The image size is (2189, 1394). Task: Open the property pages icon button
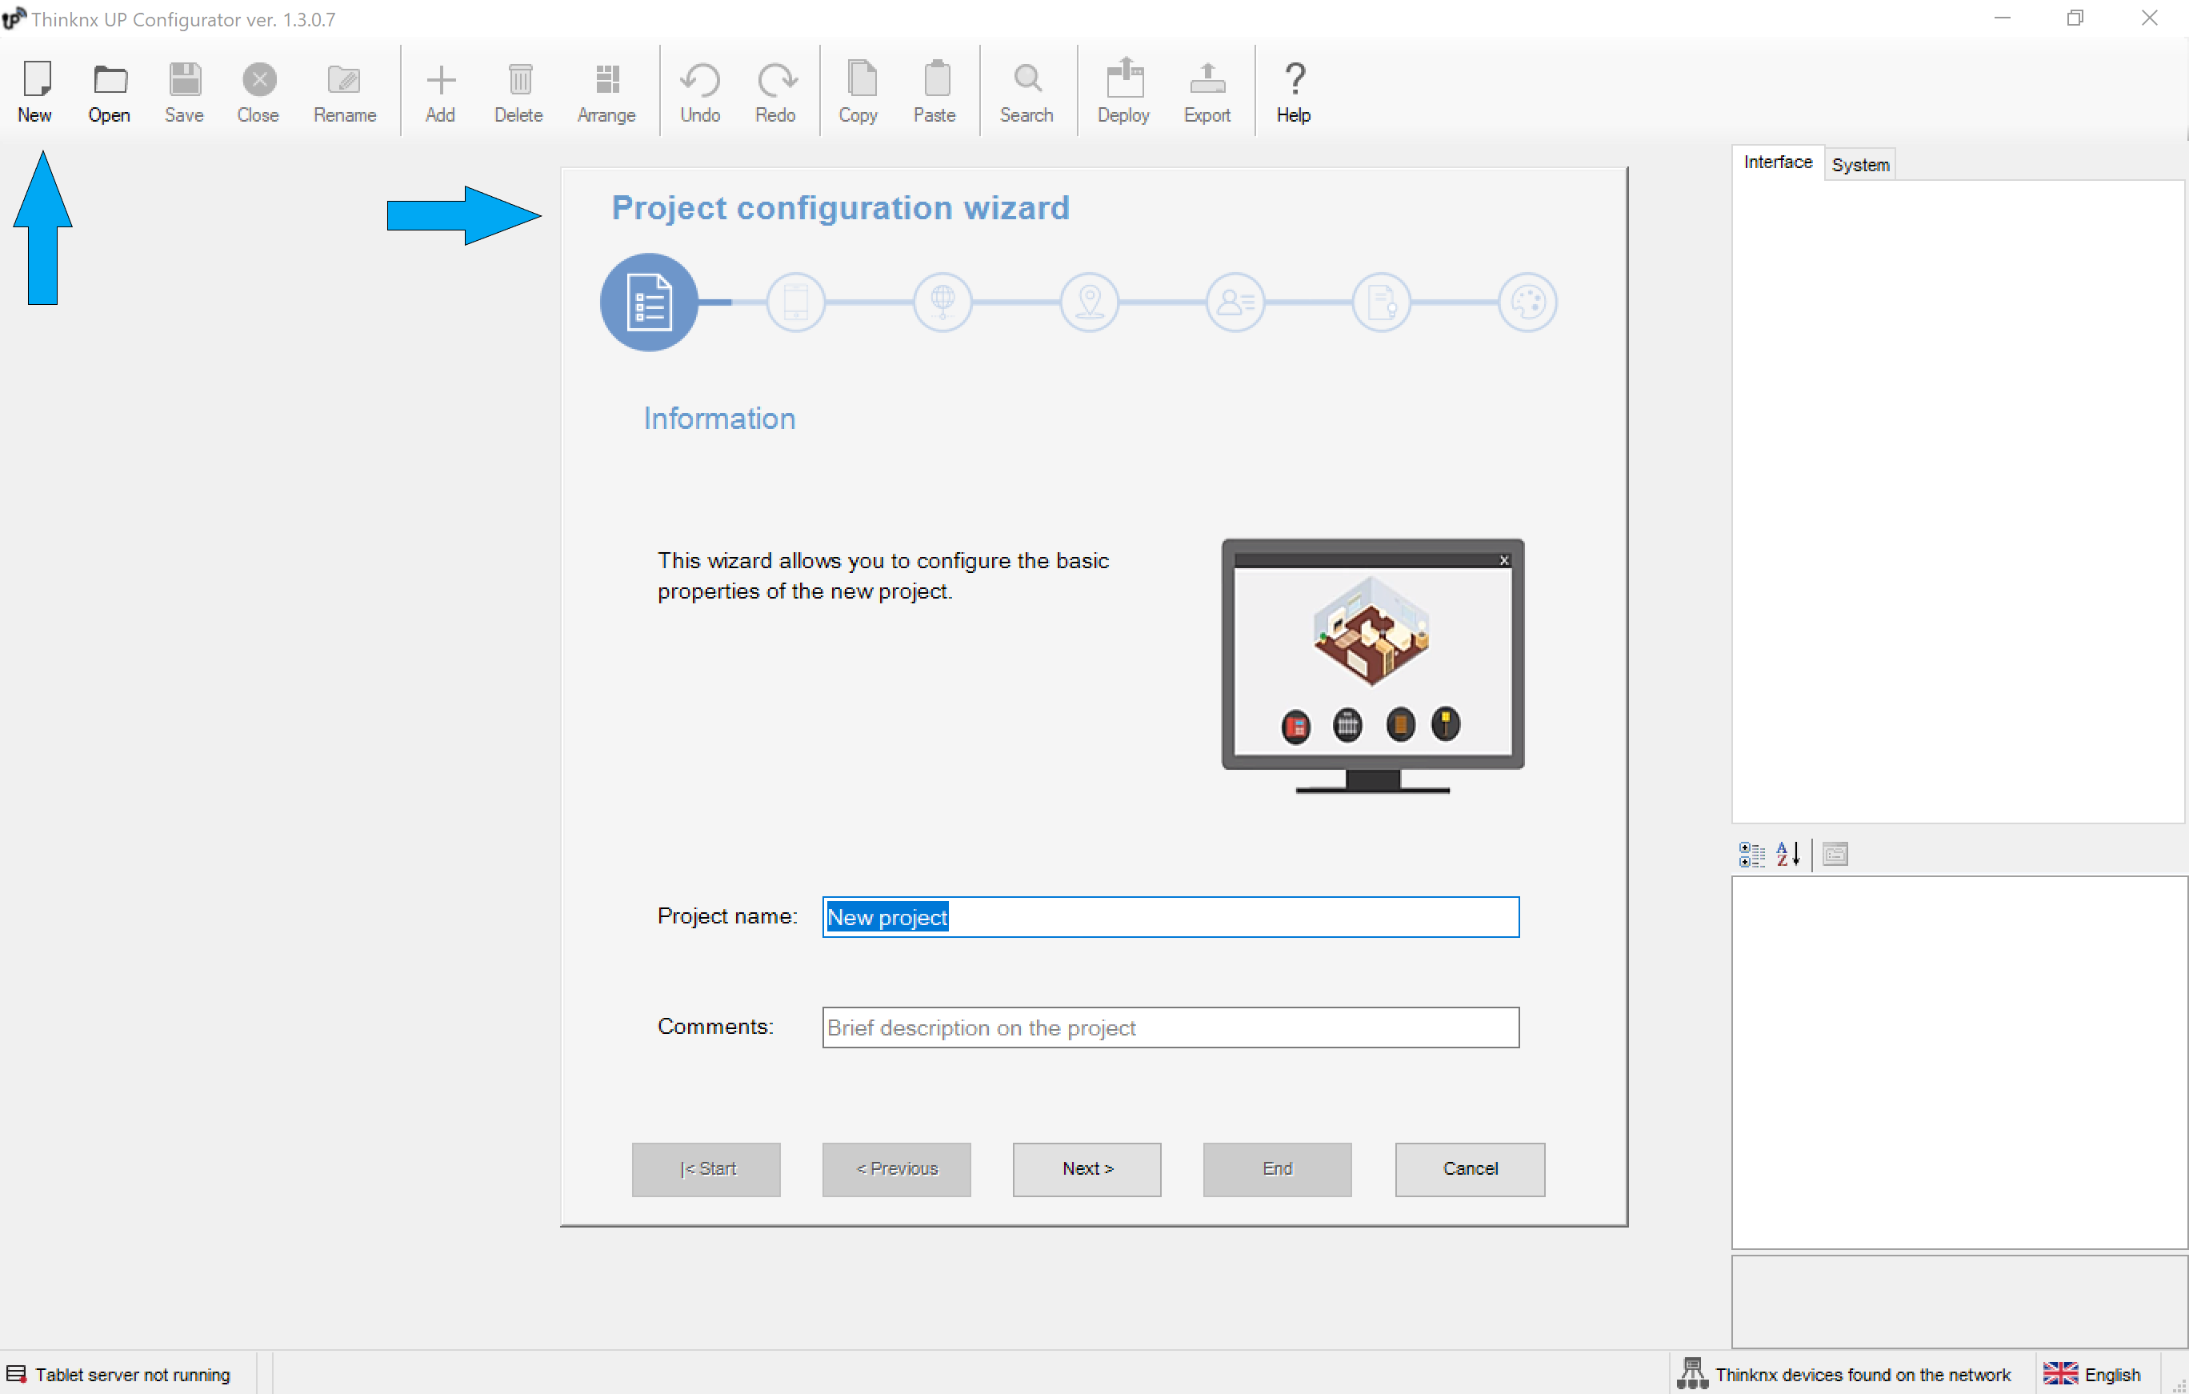1835,854
